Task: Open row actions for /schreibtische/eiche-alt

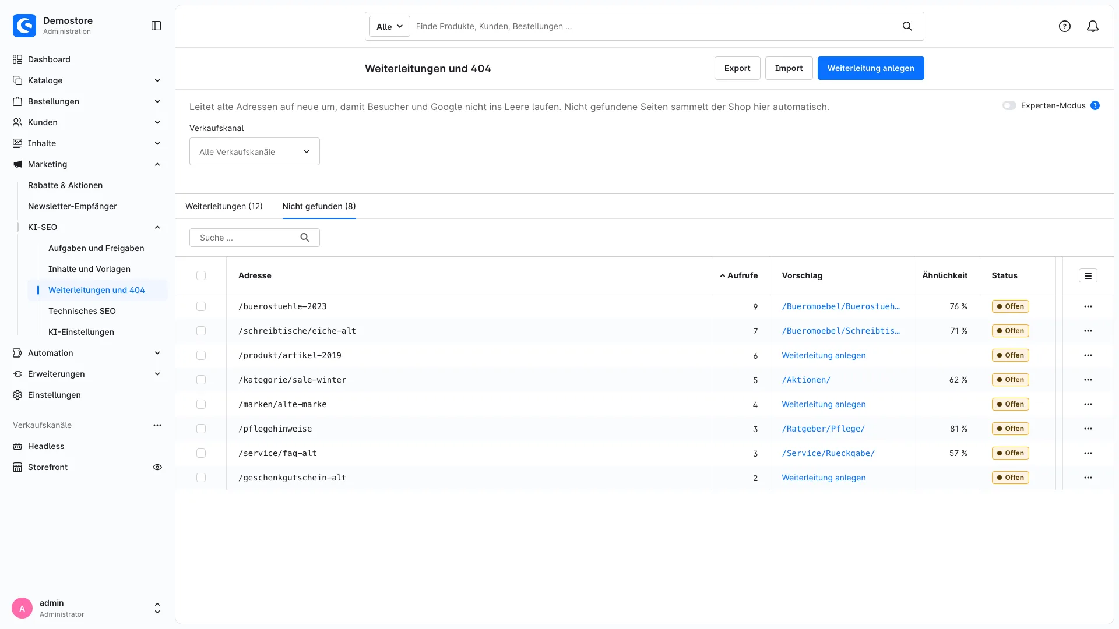Action: [x=1088, y=331]
